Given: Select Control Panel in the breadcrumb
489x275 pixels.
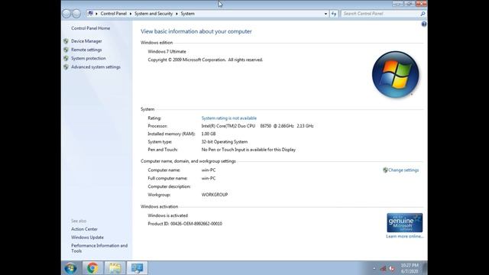Looking at the screenshot, I should click(x=114, y=14).
